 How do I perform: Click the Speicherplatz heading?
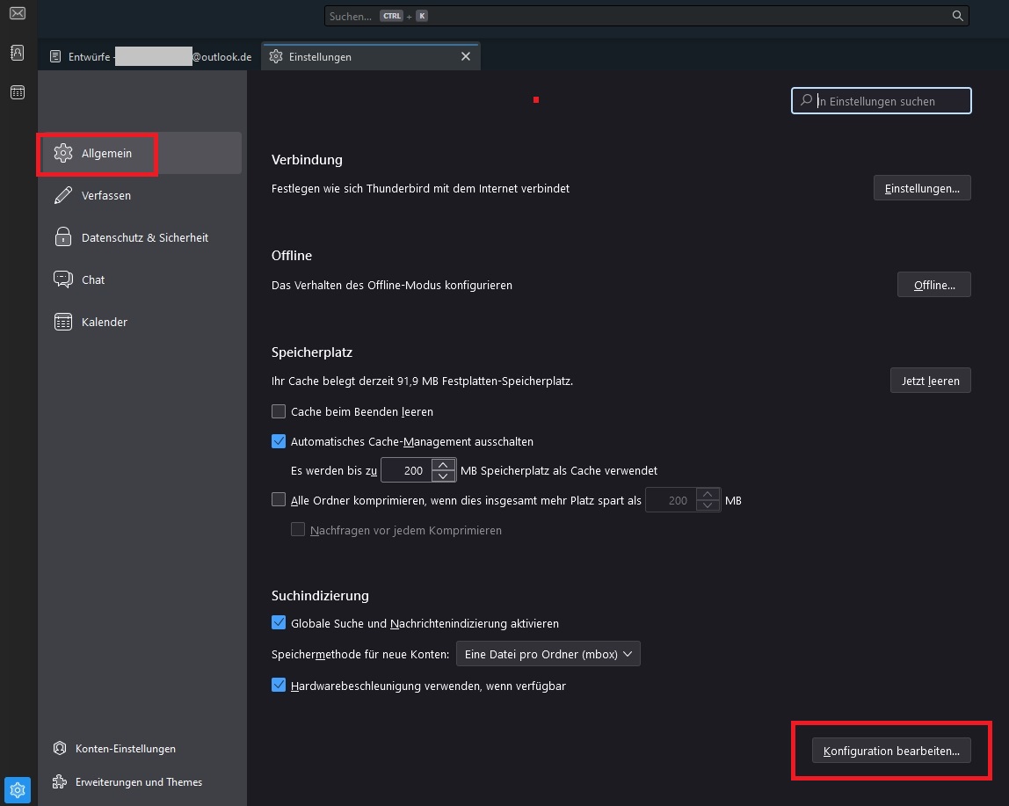coord(312,352)
